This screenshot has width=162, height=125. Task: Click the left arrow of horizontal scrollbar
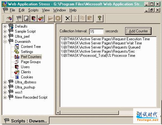click(x=58, y=113)
